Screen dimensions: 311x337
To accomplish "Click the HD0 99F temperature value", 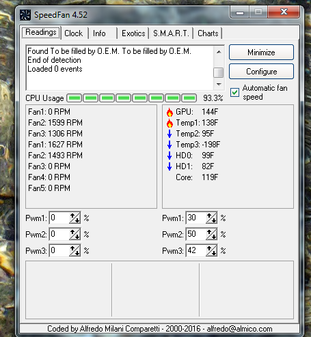I will pyautogui.click(x=208, y=156).
